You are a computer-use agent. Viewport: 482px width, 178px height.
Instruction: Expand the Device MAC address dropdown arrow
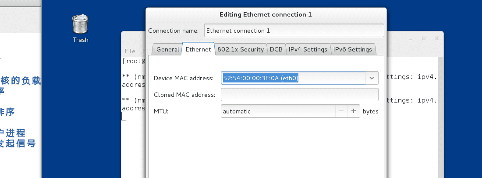[x=372, y=78]
